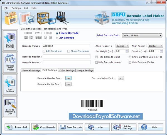The width and height of the screenshot is (167, 135).
Task: Click the second linear barcode sample icon
Action: click(38, 33)
